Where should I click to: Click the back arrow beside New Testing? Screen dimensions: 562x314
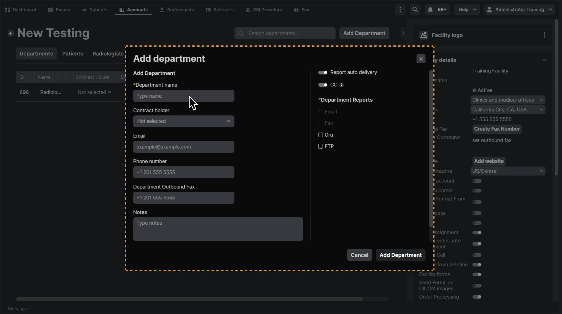11,33
